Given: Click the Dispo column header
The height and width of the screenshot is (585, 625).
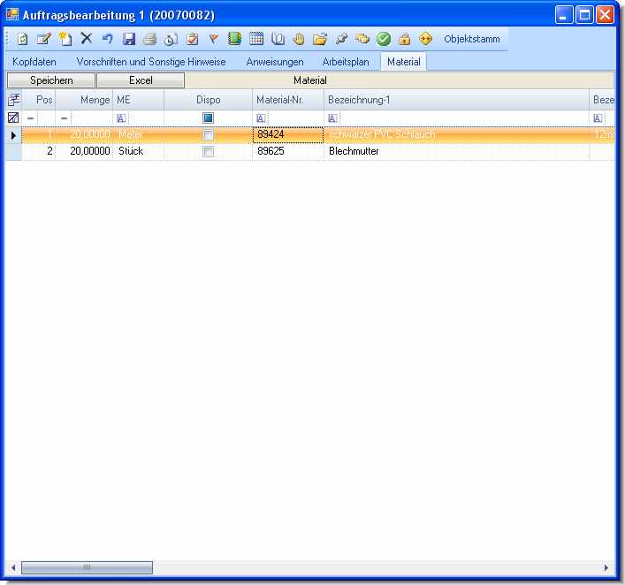Looking at the screenshot, I should [x=208, y=100].
